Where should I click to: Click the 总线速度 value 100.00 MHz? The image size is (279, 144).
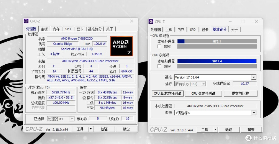(61, 103)
